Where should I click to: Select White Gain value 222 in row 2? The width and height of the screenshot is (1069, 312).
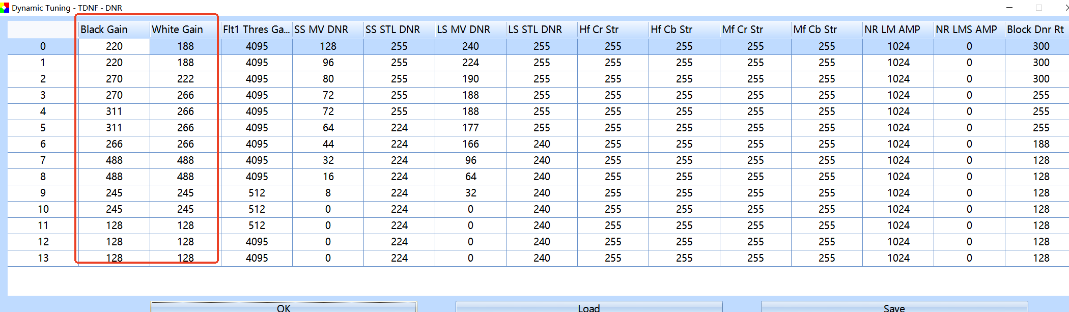[185, 79]
